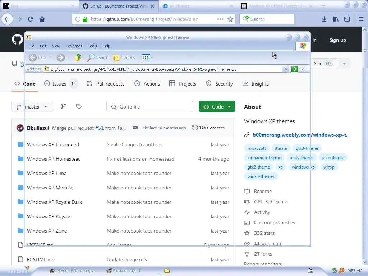Open Firefox library icon
Image resolution: width=368 pixels, height=276 pixels.
(x=336, y=19)
